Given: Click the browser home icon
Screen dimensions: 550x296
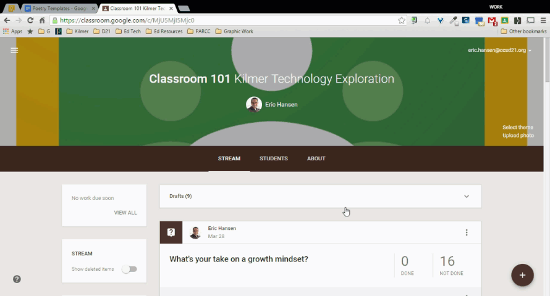Looking at the screenshot, I should pyautogui.click(x=42, y=20).
